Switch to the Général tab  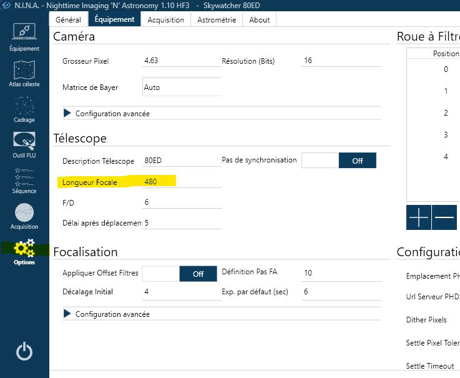coord(69,19)
